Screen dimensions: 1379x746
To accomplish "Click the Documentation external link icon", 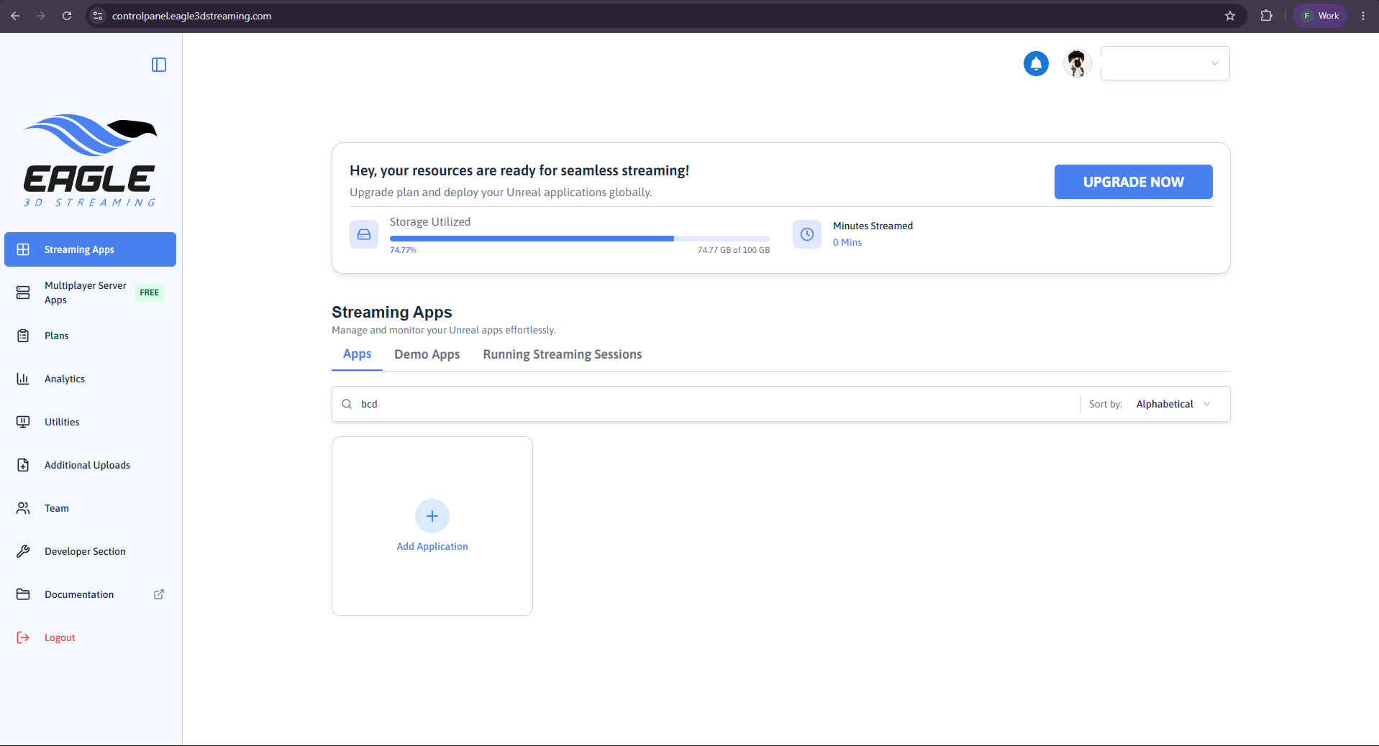I will tap(159, 594).
